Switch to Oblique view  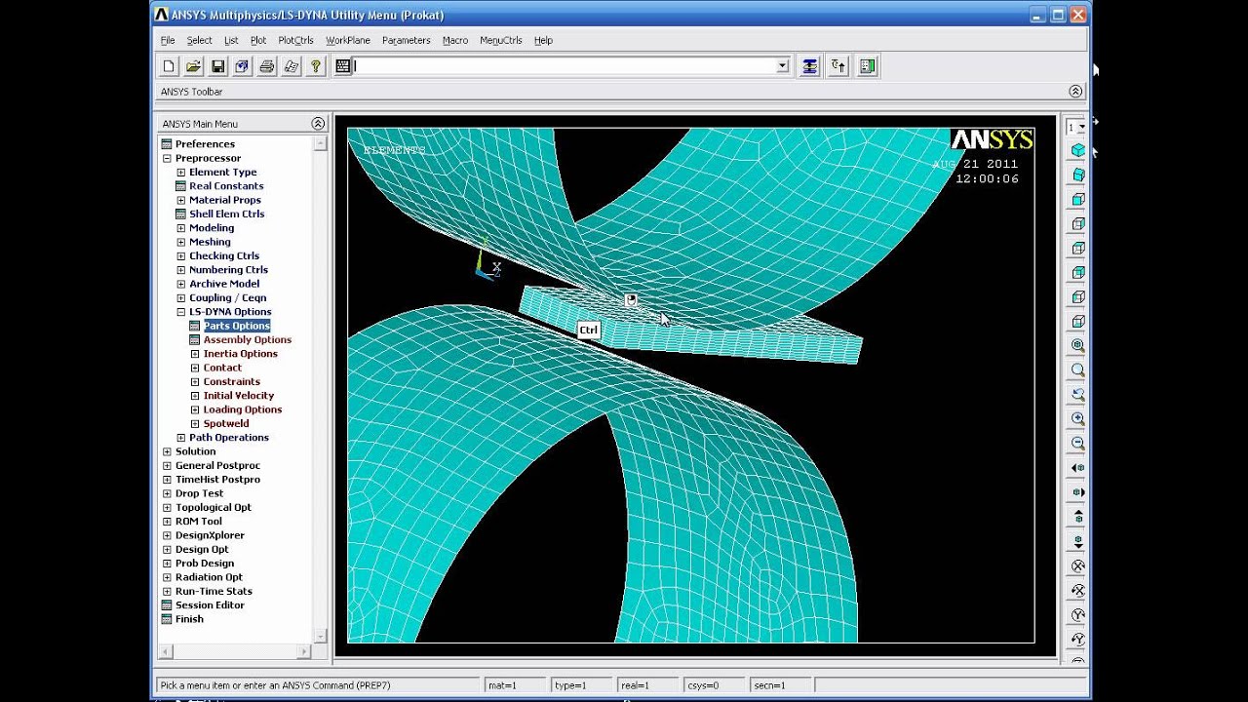(x=1077, y=175)
